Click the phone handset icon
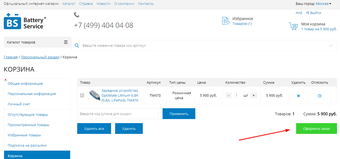Image resolution: width=340 pixels, height=159 pixels. click(76, 15)
